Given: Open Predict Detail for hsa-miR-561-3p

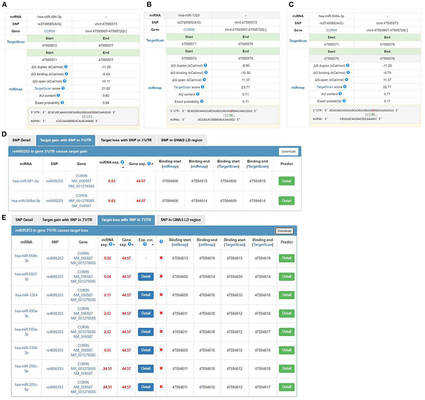Looking at the screenshot, I should [x=287, y=181].
